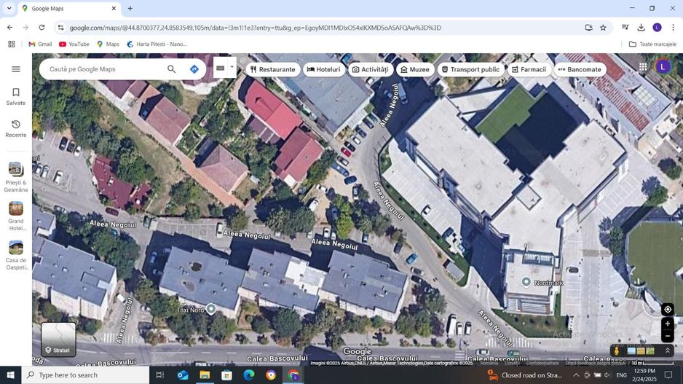Screen dimensions: 683x384
Task: Open File Explorer from taskbar
Action: pyautogui.click(x=205, y=375)
